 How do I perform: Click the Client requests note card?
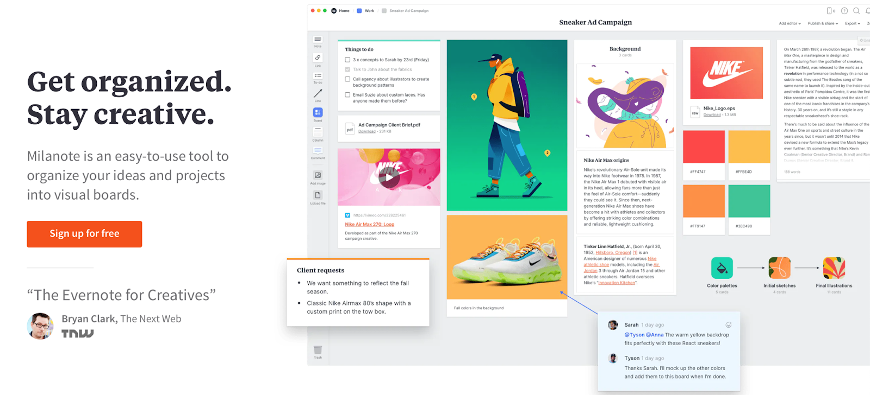tap(358, 292)
